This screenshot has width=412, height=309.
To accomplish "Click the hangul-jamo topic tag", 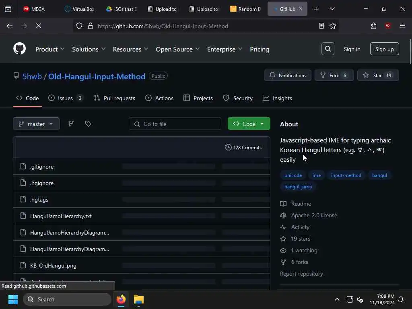I will point(298,187).
